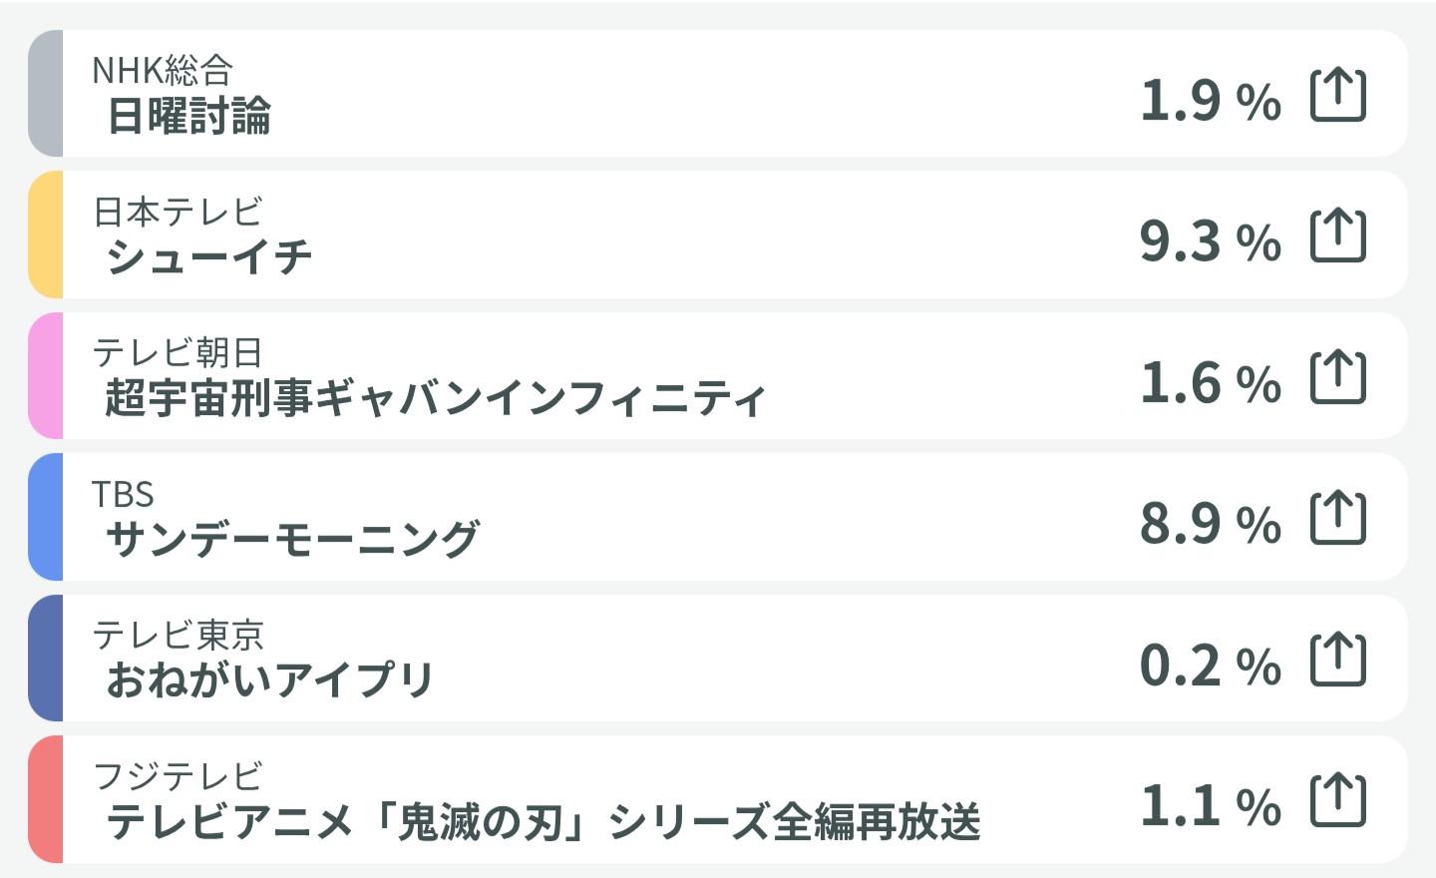
Task: Click the yellow 日本テレビ color bar
Action: (x=46, y=234)
